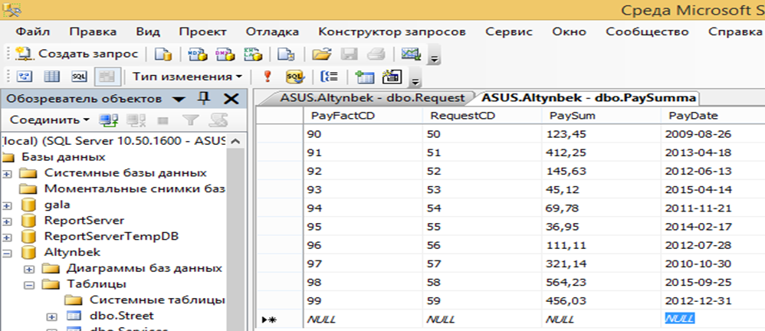Image resolution: width=765 pixels, height=331 pixels.
Task: Select the Базы данных folder
Action: tap(63, 158)
